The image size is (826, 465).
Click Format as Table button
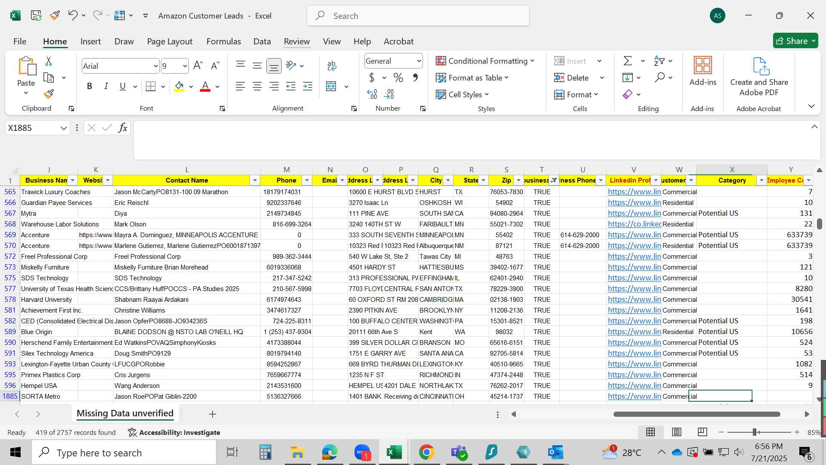472,77
